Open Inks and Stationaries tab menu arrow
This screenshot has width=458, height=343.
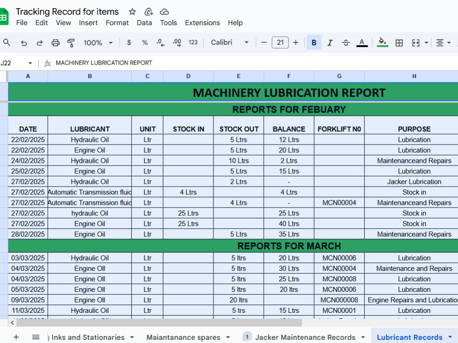pos(132,337)
